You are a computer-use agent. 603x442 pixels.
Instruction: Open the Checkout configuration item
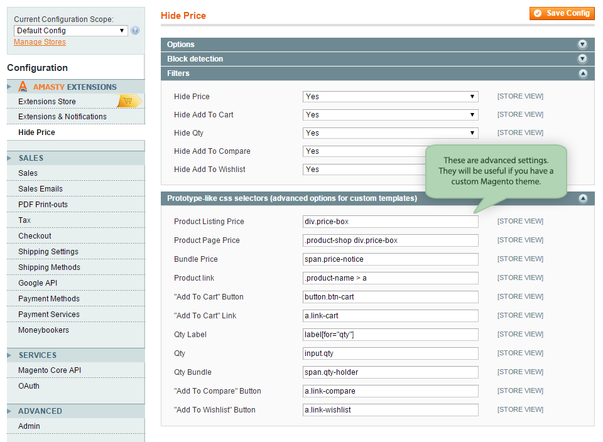click(x=35, y=236)
